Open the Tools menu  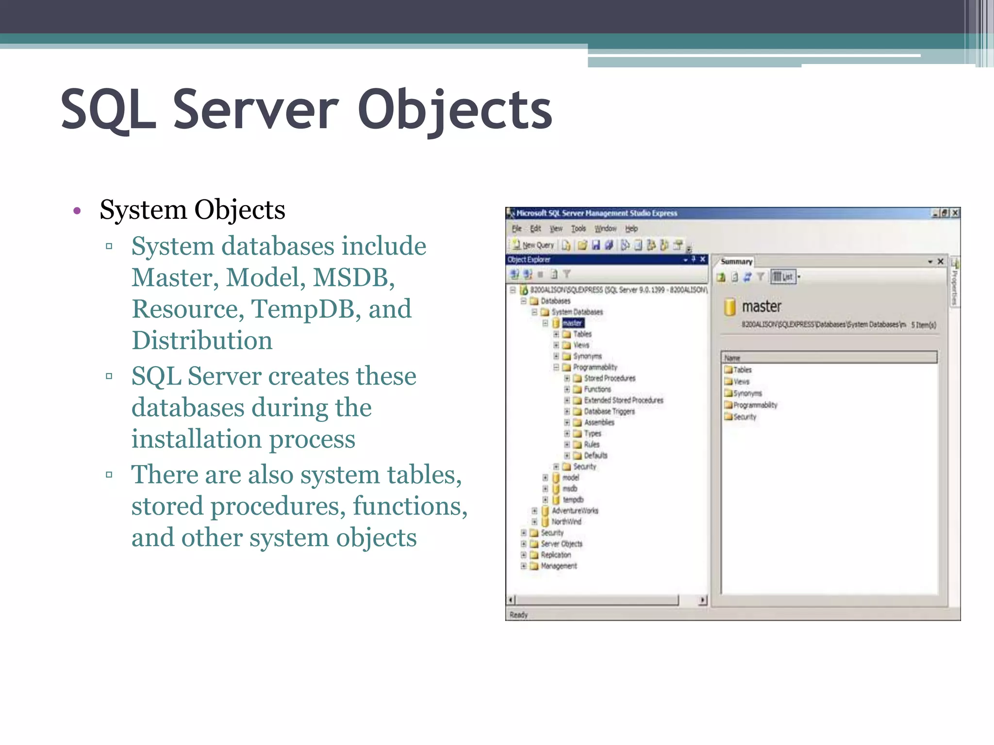coord(578,228)
